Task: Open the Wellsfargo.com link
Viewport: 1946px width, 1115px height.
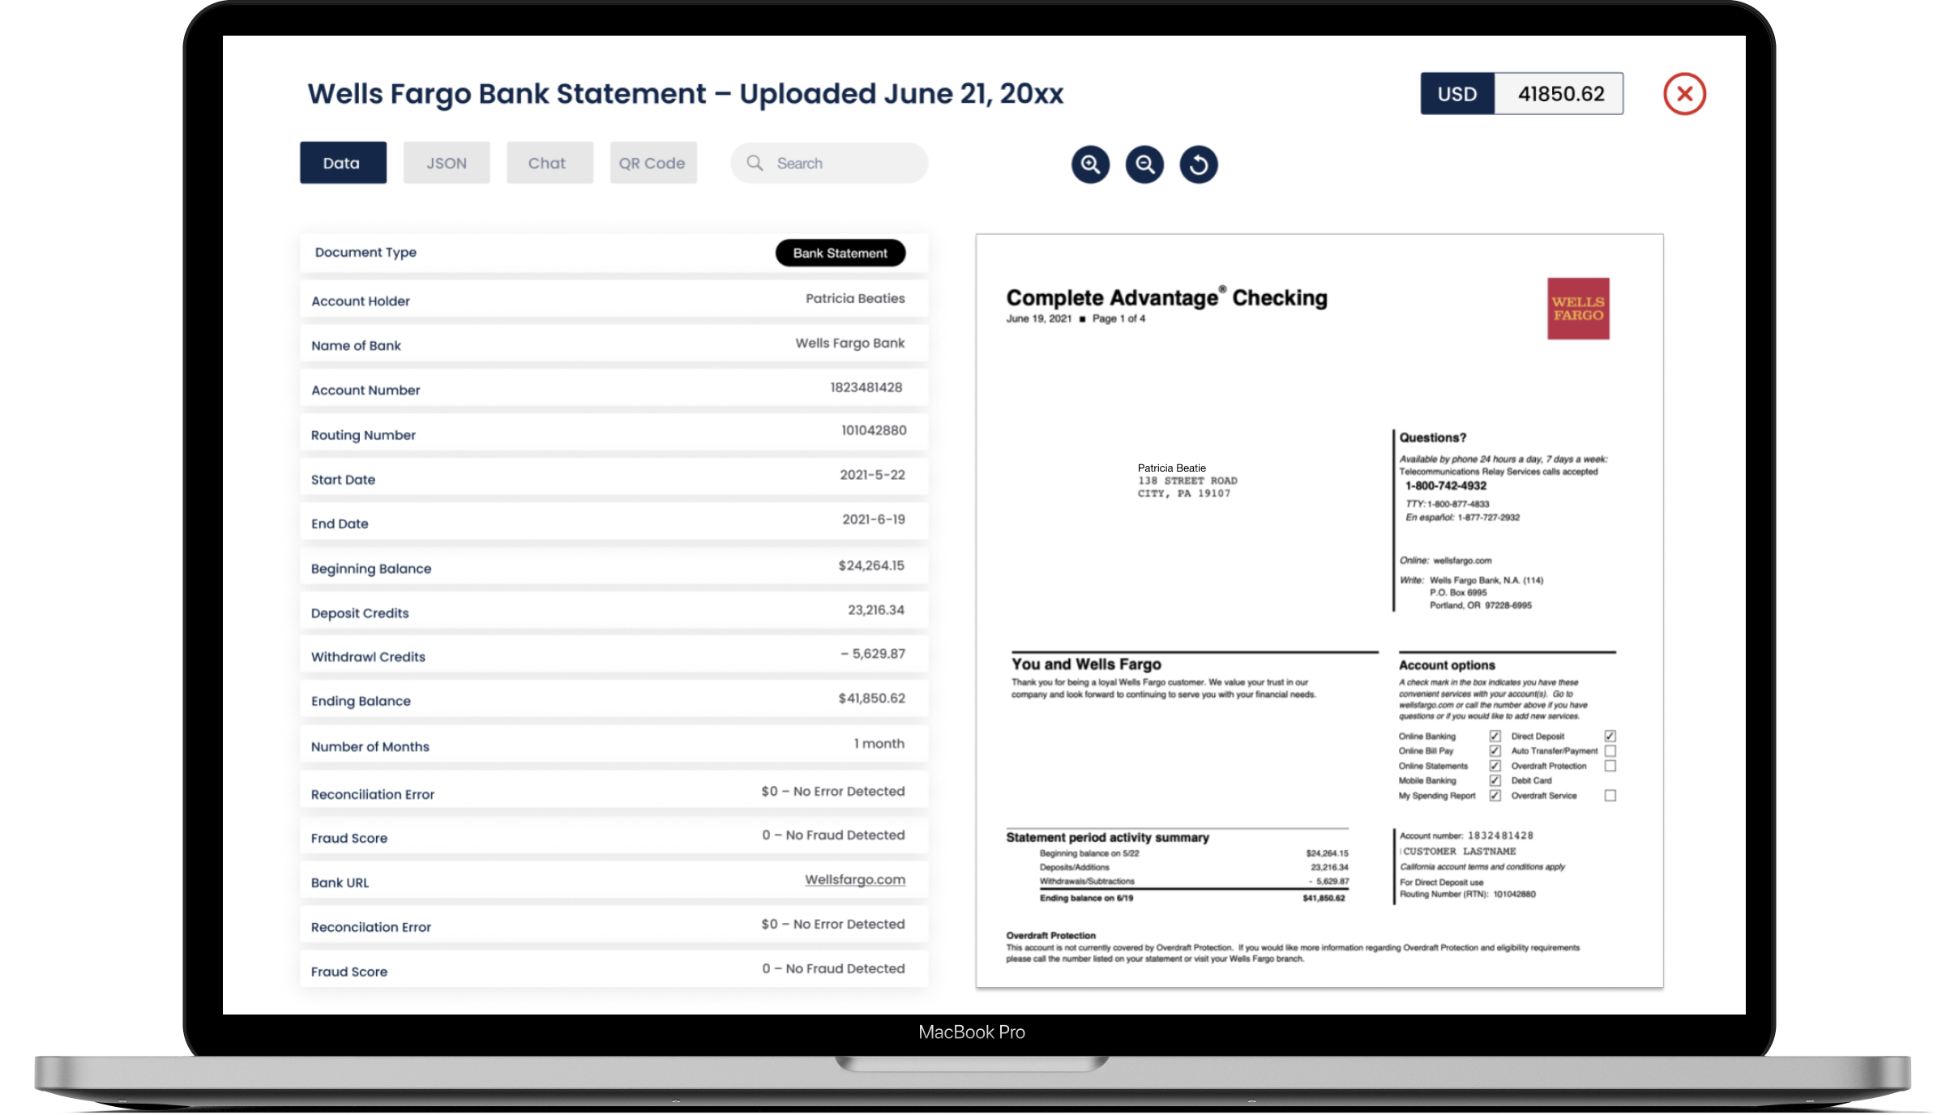Action: pos(855,879)
